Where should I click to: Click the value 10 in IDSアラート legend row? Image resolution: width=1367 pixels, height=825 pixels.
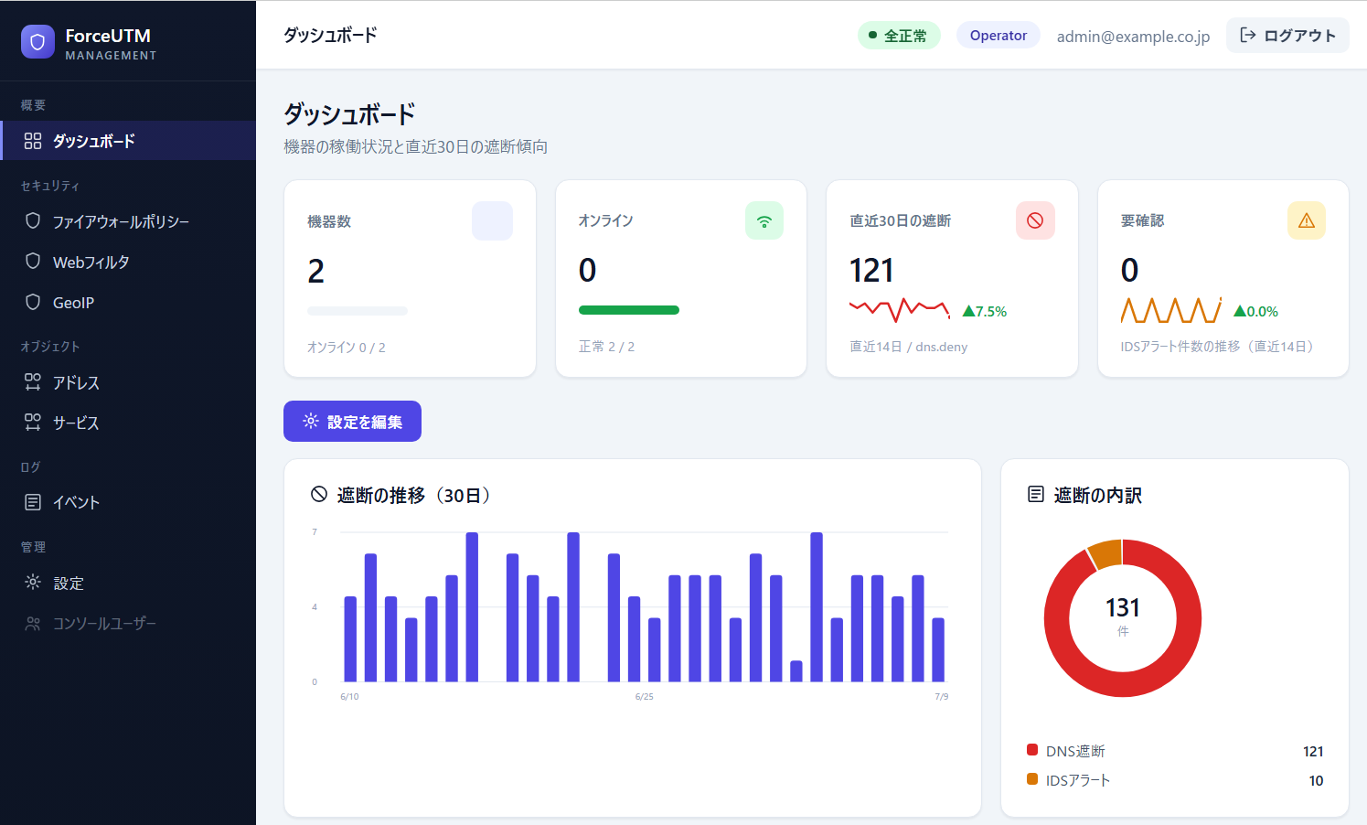1316,780
